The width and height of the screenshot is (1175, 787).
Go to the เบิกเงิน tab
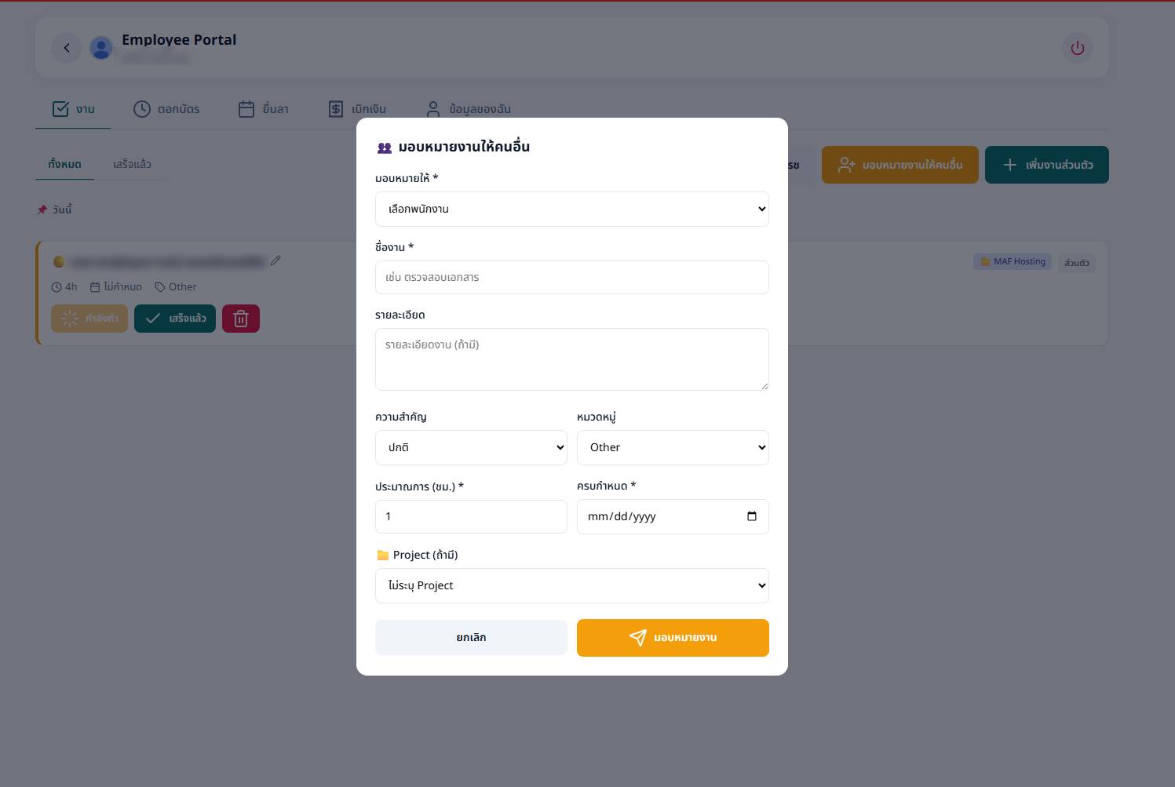pyautogui.click(x=357, y=109)
